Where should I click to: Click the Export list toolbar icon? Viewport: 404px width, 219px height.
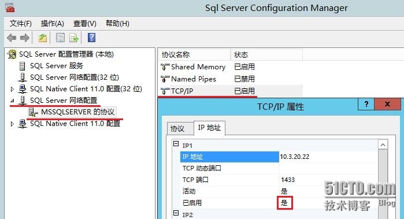tap(74, 38)
